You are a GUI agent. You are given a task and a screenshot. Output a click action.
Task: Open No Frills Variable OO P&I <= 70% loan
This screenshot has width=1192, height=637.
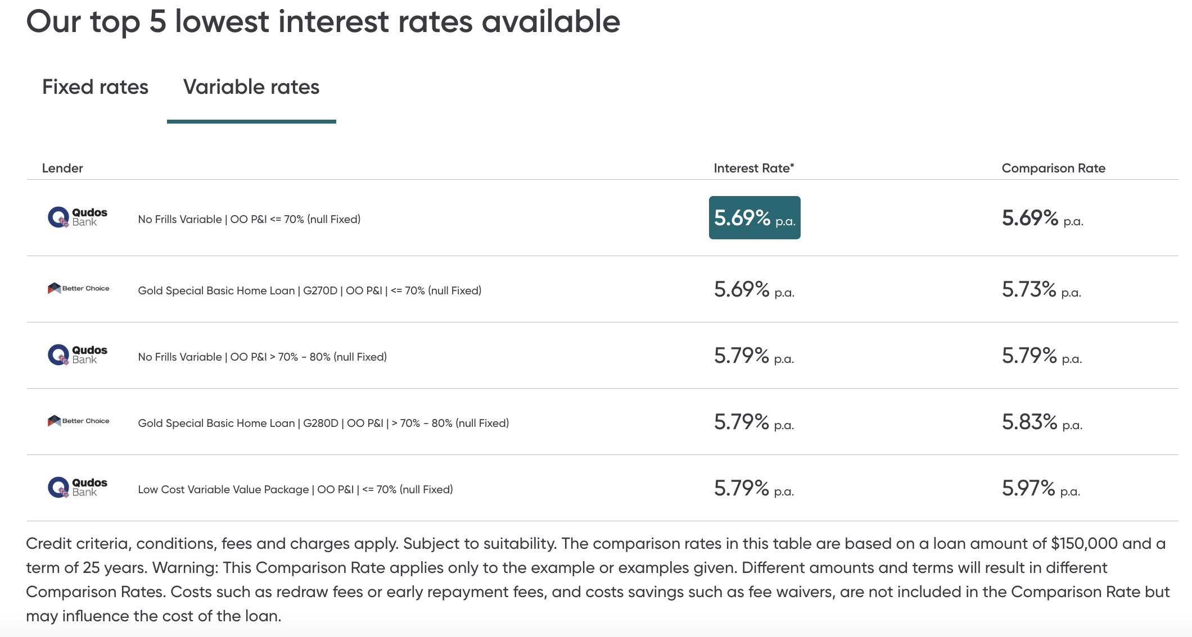pos(249,219)
